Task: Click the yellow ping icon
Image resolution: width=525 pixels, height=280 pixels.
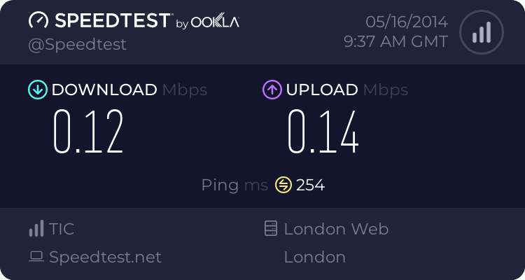Action: coord(283,185)
